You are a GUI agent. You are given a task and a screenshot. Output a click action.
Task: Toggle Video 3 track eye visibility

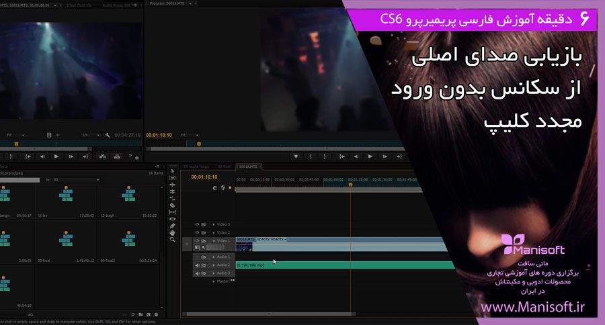(x=197, y=224)
